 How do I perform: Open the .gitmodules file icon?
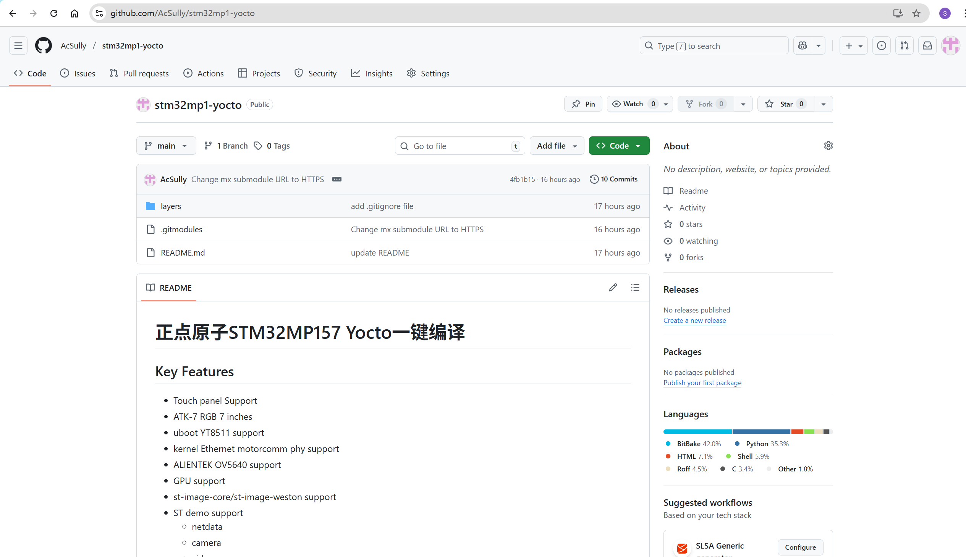coord(150,229)
